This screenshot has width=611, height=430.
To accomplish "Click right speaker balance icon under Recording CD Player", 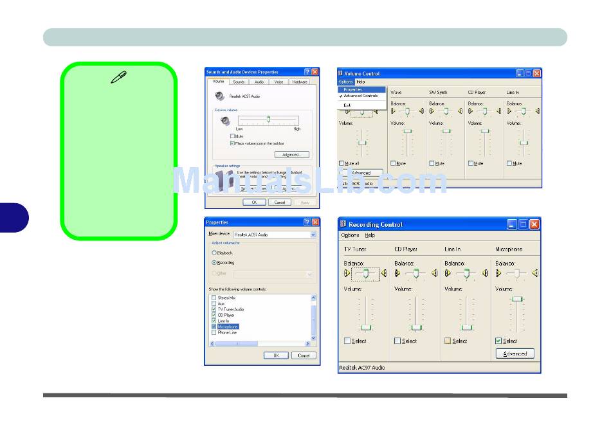I will (x=434, y=273).
